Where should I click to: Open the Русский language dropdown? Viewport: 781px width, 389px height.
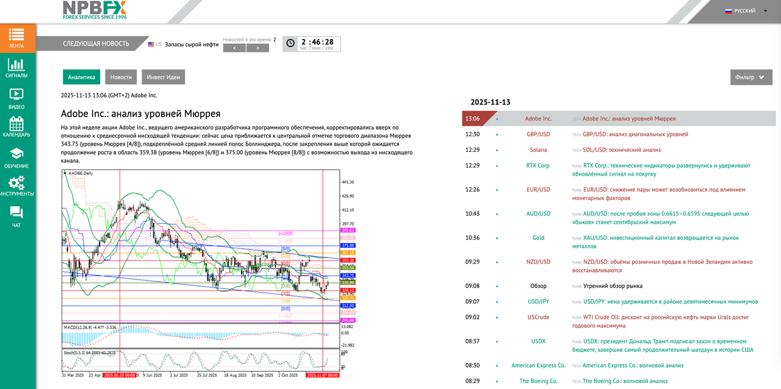coord(746,11)
